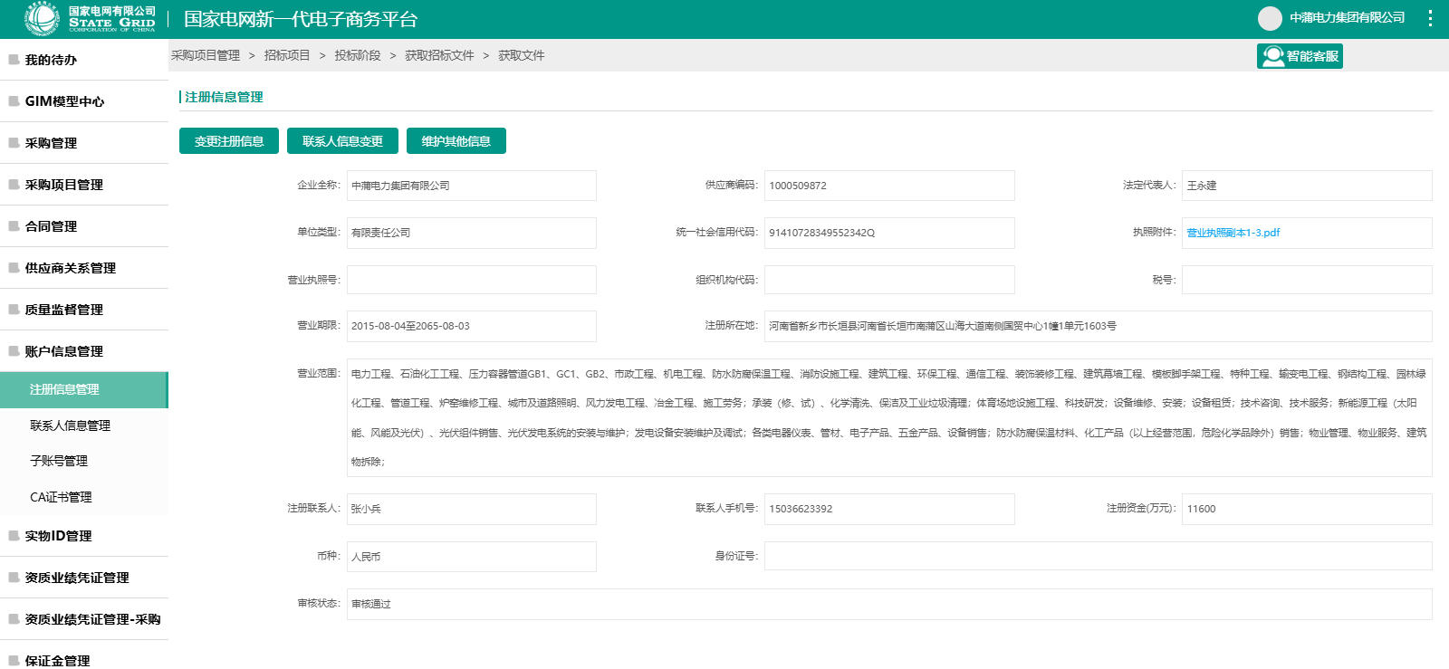1449x669 pixels.
Task: Click the 招标项目 breadcrumb link
Action: pos(287,55)
